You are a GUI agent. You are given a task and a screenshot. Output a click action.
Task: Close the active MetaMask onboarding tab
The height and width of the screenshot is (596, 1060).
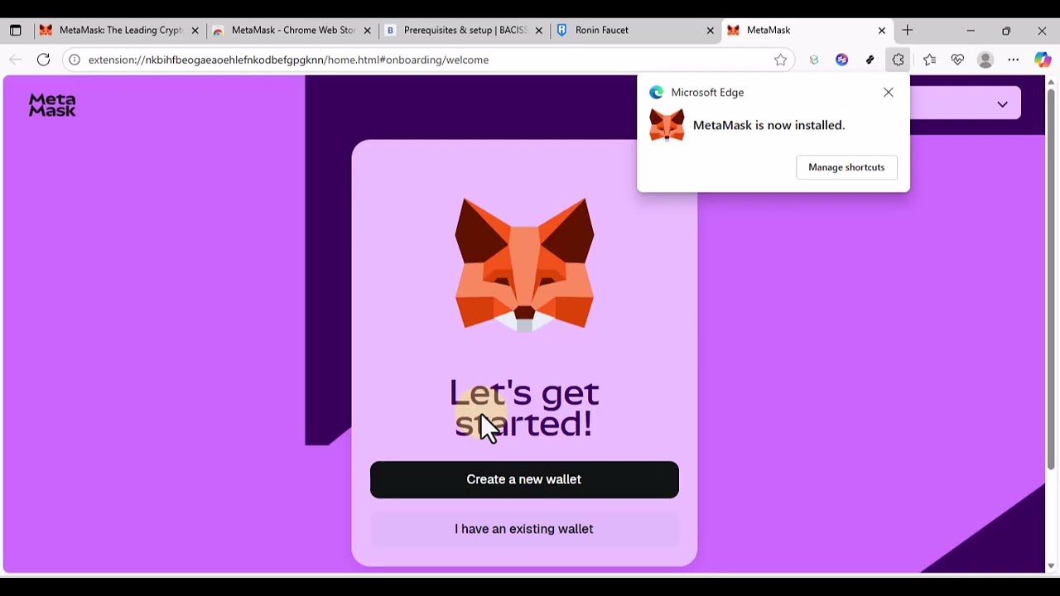pyautogui.click(x=882, y=31)
